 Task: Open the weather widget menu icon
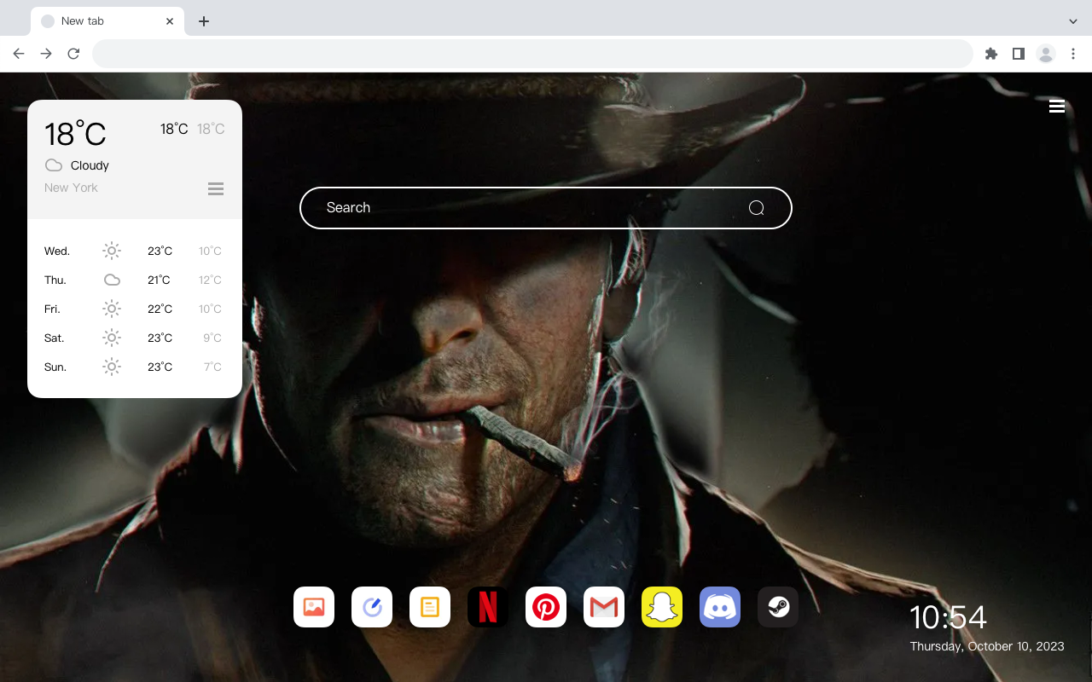click(216, 188)
